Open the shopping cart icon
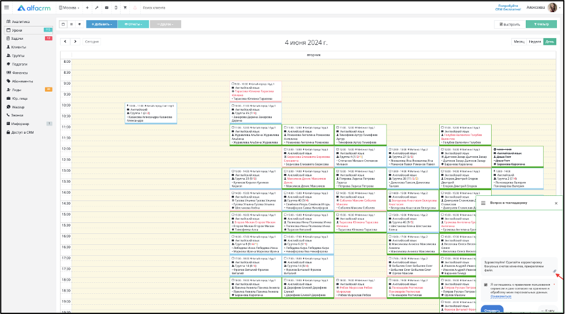Viewport: 565px width, 314px height. point(125,7)
